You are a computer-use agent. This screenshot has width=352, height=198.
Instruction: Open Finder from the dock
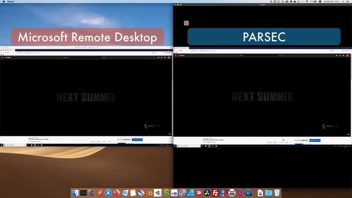(x=75, y=193)
